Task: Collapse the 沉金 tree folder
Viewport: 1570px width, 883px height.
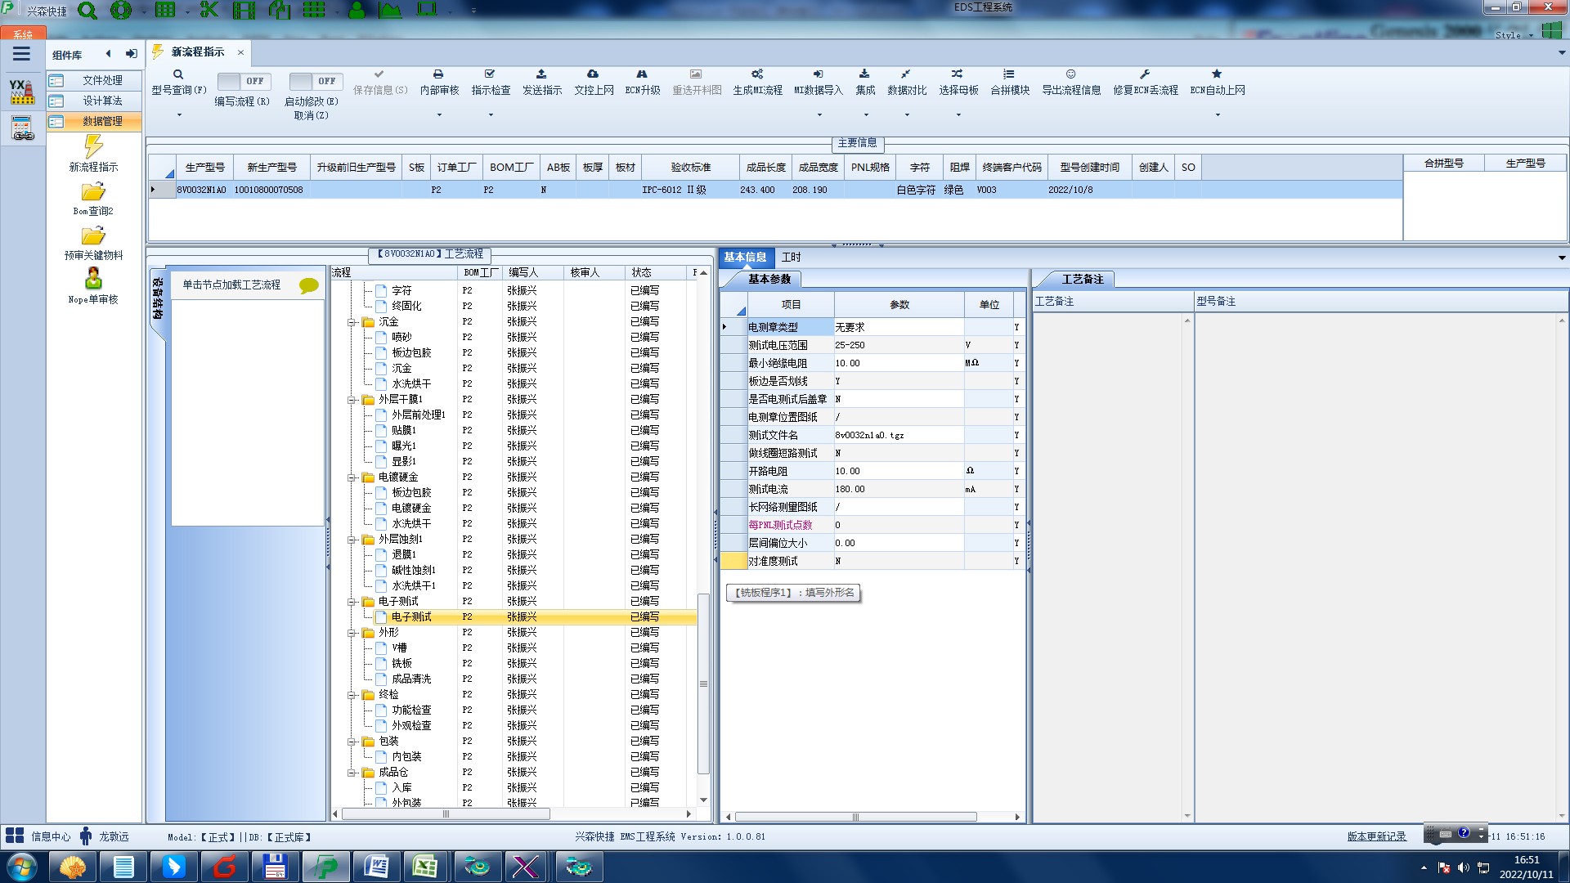Action: (352, 322)
